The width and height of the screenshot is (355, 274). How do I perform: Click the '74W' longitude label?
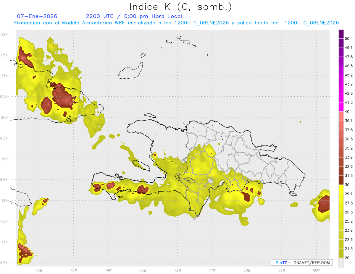click(108, 270)
